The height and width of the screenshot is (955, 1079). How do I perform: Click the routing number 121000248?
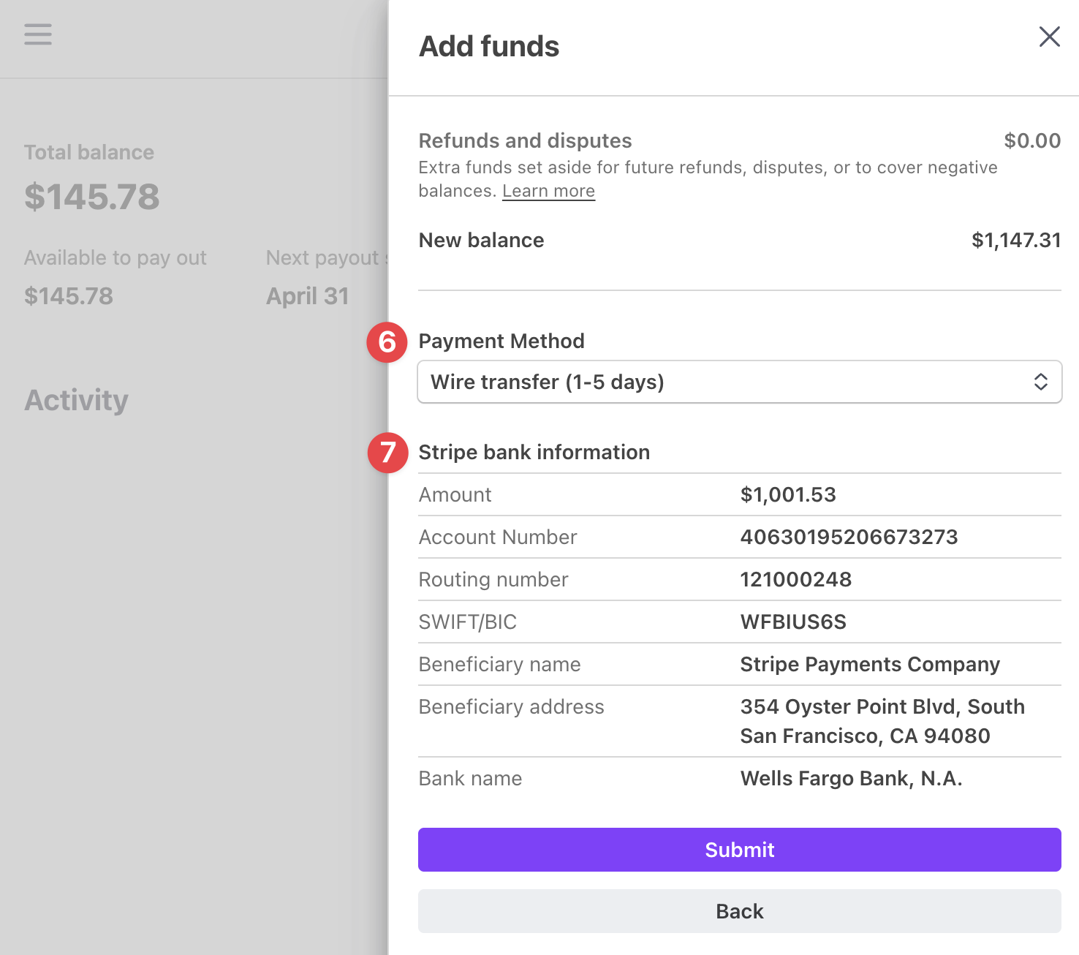click(795, 580)
